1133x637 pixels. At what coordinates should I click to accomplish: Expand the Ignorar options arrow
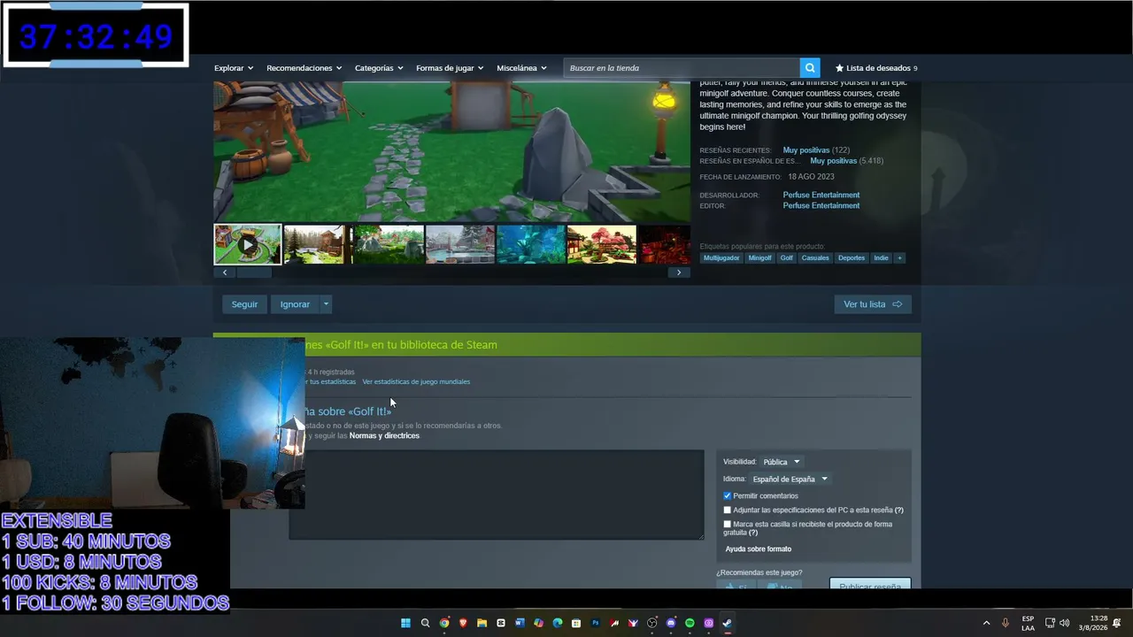coord(326,304)
